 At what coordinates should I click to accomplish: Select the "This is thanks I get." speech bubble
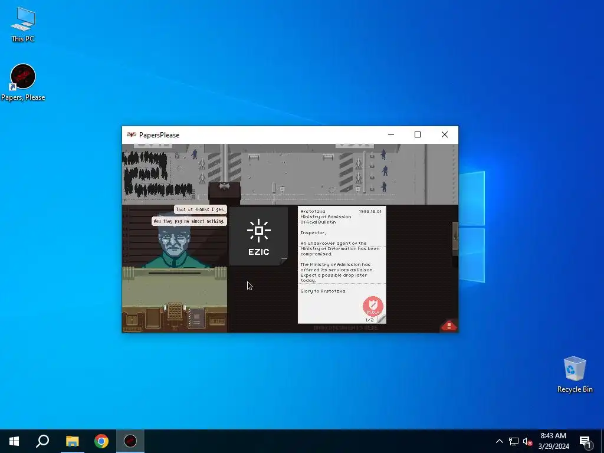(201, 209)
